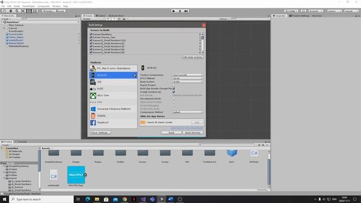The image size is (361, 203).
Task: Switch to the Project Settings tab
Action: click(299, 16)
